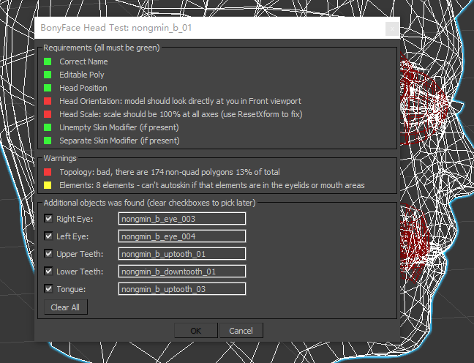Click 'Unempty Skin Modifier (if present)' text

click(x=119, y=127)
